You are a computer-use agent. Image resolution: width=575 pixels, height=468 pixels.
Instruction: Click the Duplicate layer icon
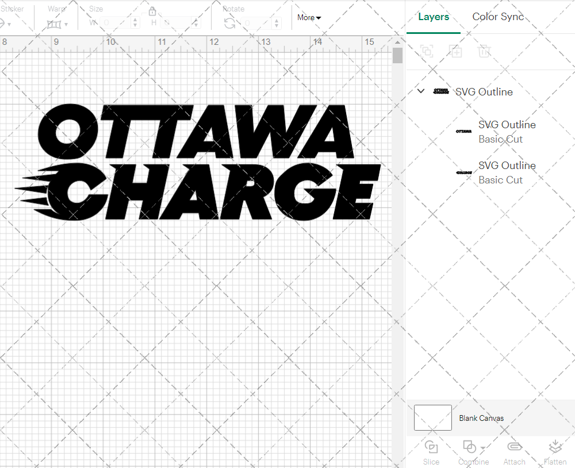tap(455, 51)
